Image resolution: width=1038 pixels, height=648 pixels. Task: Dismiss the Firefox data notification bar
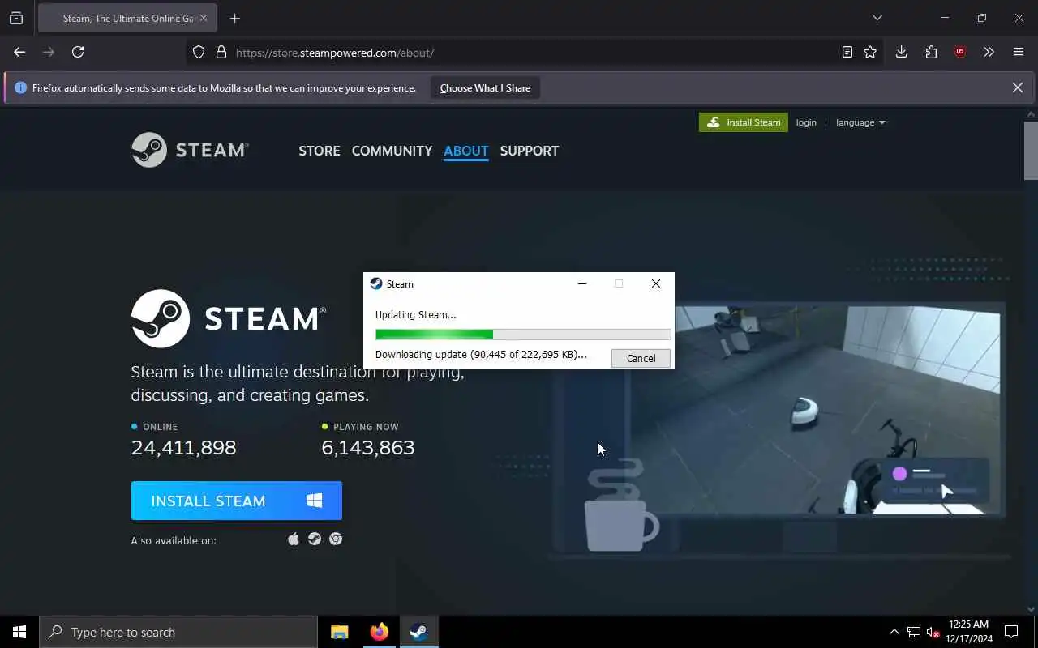tap(1017, 87)
